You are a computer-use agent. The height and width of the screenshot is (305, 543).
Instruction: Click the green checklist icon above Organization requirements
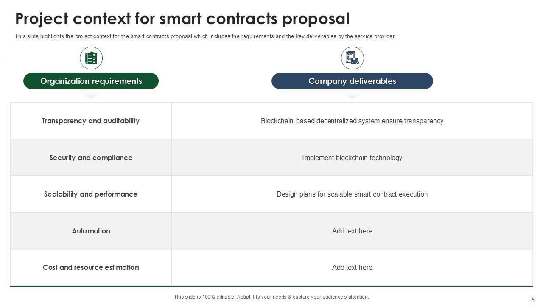coord(91,58)
